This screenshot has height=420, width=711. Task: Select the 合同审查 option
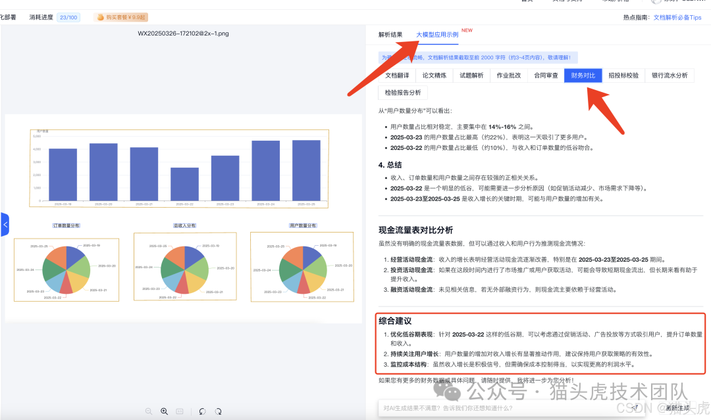[546, 76]
